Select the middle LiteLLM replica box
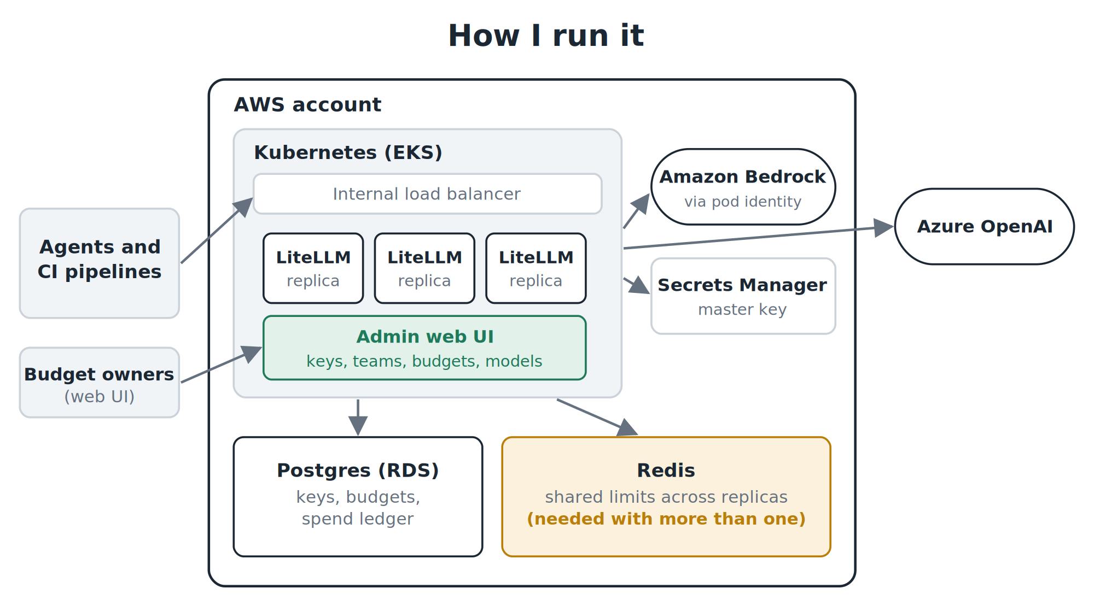The width and height of the screenshot is (1094, 606). (x=424, y=268)
